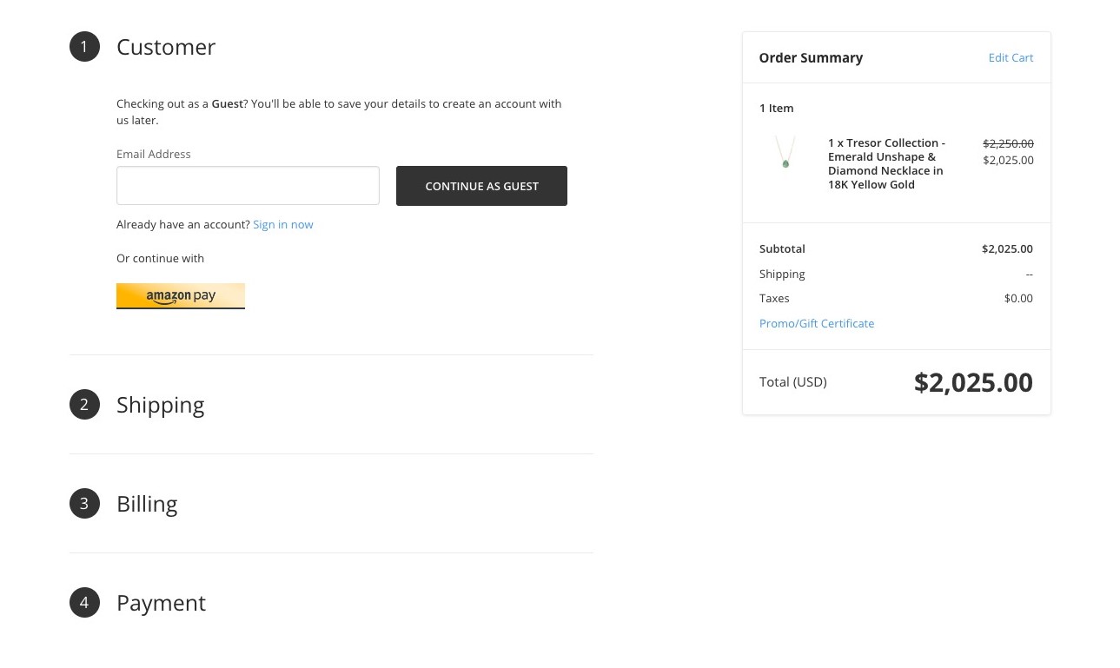Select the Customer section heading
1120x668 pixels.
[x=166, y=47]
